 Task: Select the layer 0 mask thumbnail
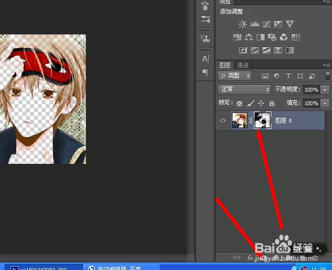pyautogui.click(x=262, y=120)
